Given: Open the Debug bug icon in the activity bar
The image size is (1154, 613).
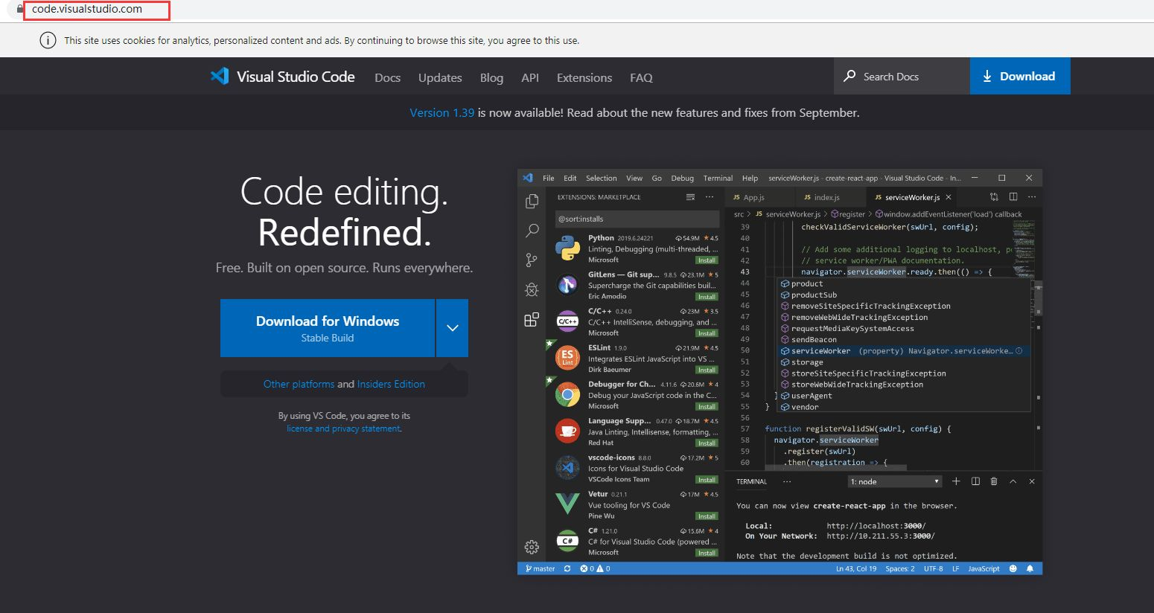Looking at the screenshot, I should click(x=532, y=289).
